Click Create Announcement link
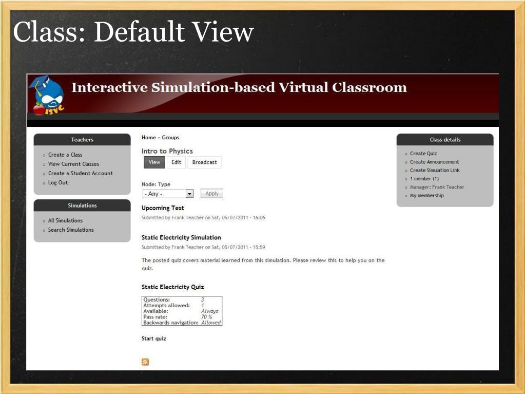Viewport: 525px width, 394px height. pos(435,162)
